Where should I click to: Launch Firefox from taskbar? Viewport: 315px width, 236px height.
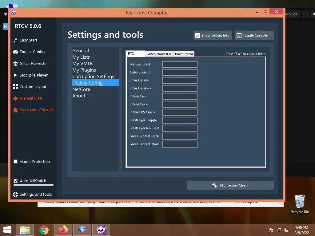pos(63,230)
